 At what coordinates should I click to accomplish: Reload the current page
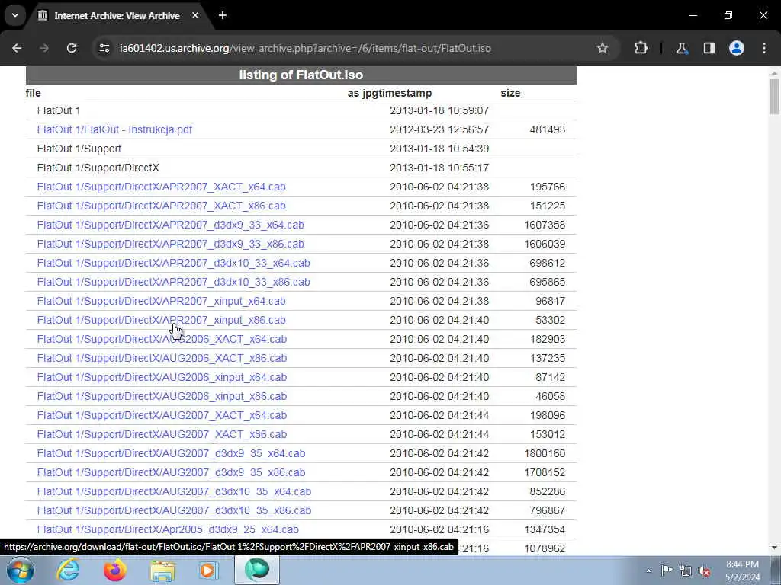point(72,48)
